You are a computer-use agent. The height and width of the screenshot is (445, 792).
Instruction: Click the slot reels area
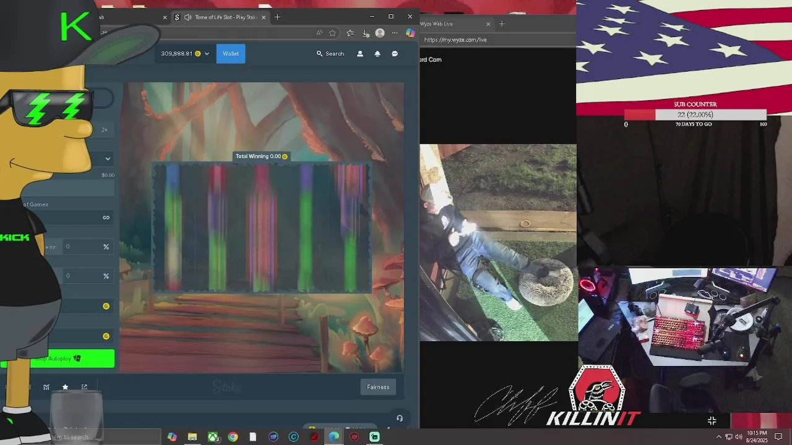(x=262, y=227)
